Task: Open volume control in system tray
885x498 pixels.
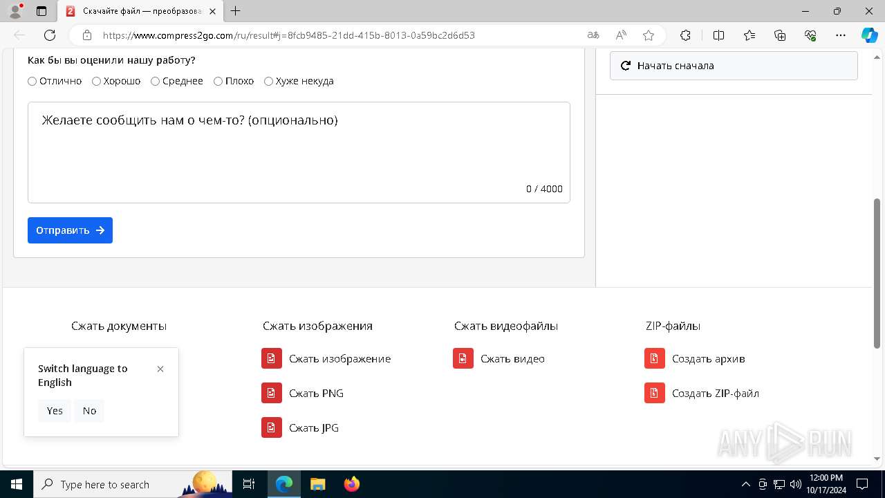Action: 795,484
